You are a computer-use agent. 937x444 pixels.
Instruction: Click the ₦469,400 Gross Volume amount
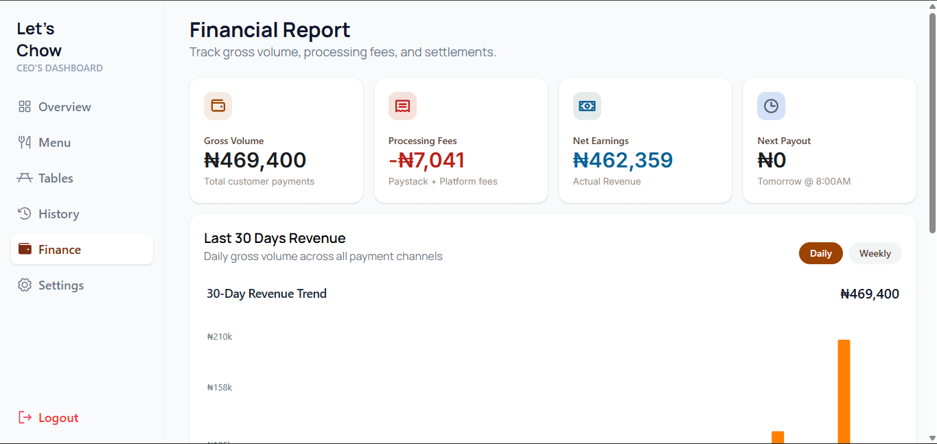255,160
